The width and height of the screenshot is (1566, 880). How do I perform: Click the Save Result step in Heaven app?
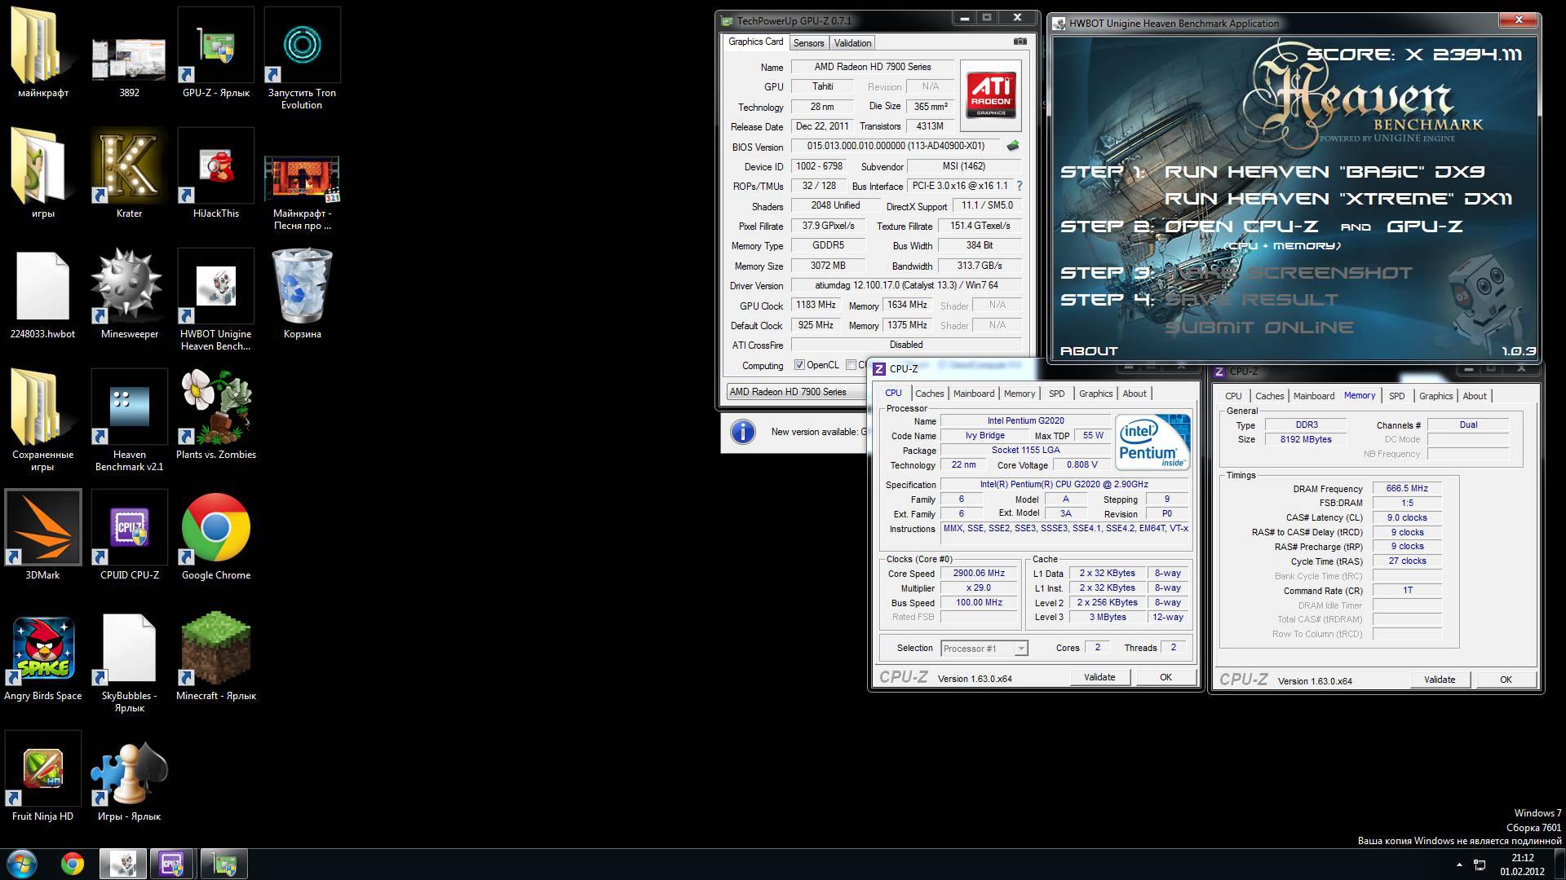[1251, 300]
